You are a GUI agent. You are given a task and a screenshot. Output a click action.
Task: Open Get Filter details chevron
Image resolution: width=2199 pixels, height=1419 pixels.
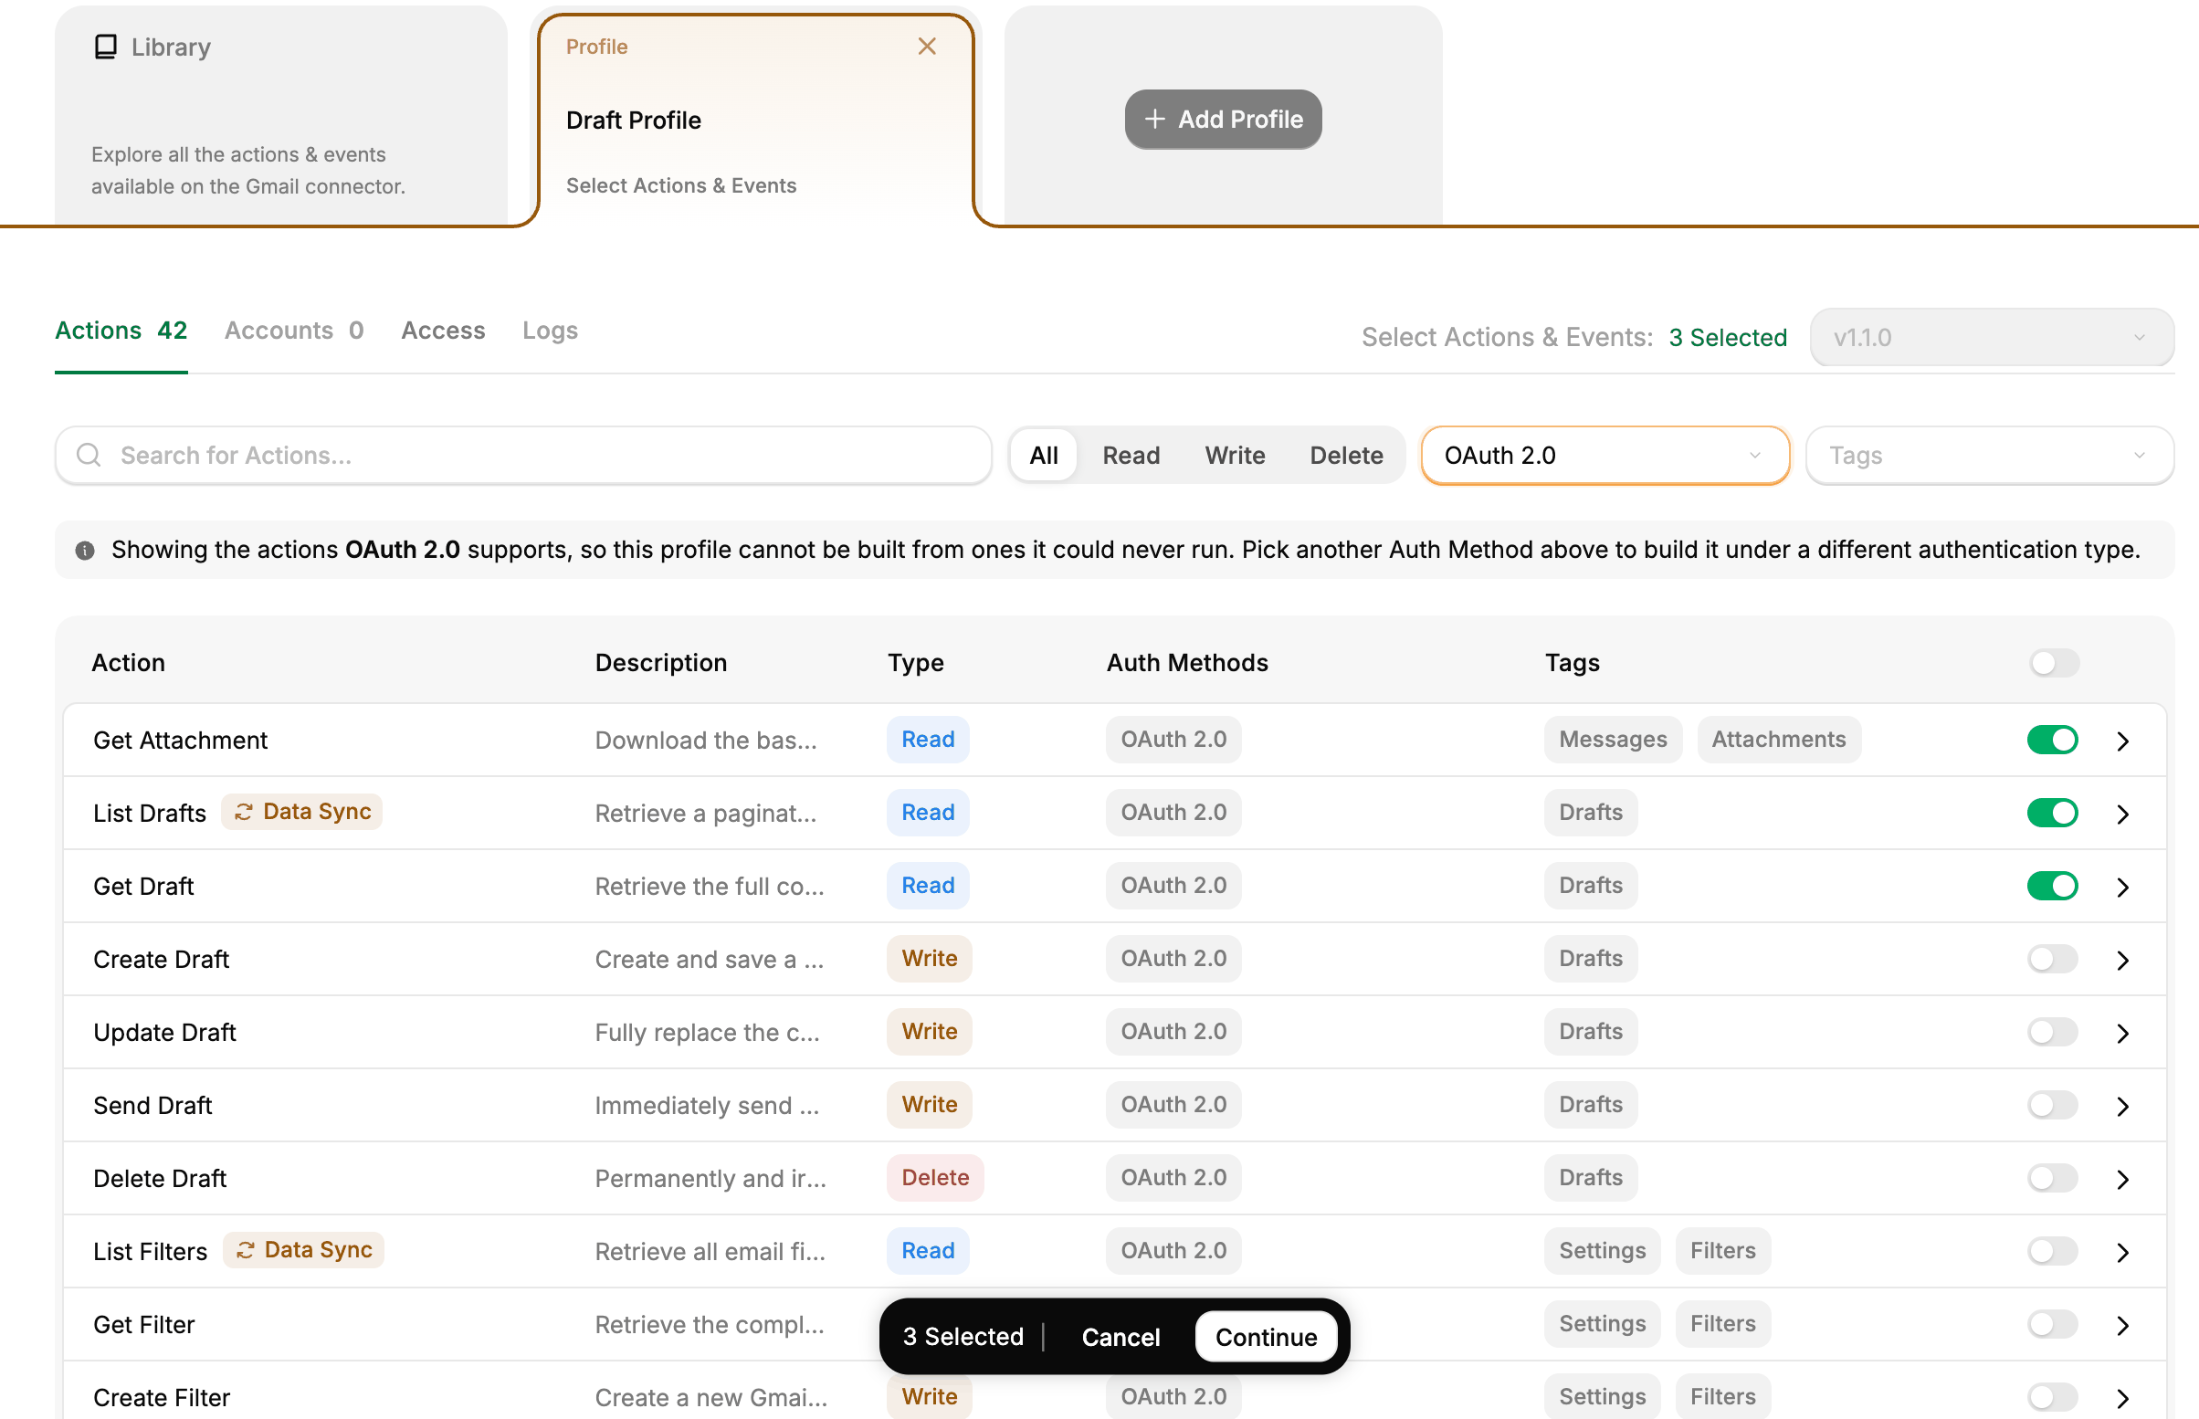(2122, 1324)
